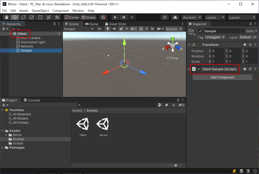This screenshot has height=174, width=259.
Task: Select the Client scene asset
Action: pos(83,127)
